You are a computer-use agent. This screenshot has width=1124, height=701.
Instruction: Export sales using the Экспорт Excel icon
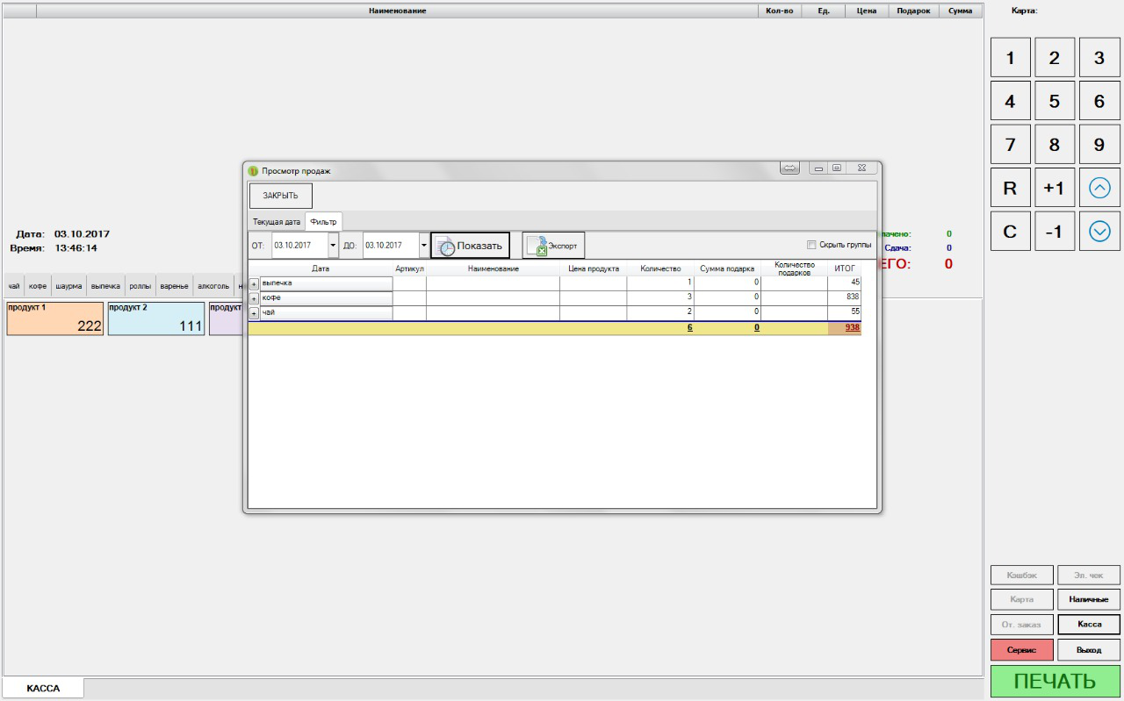[x=553, y=246]
